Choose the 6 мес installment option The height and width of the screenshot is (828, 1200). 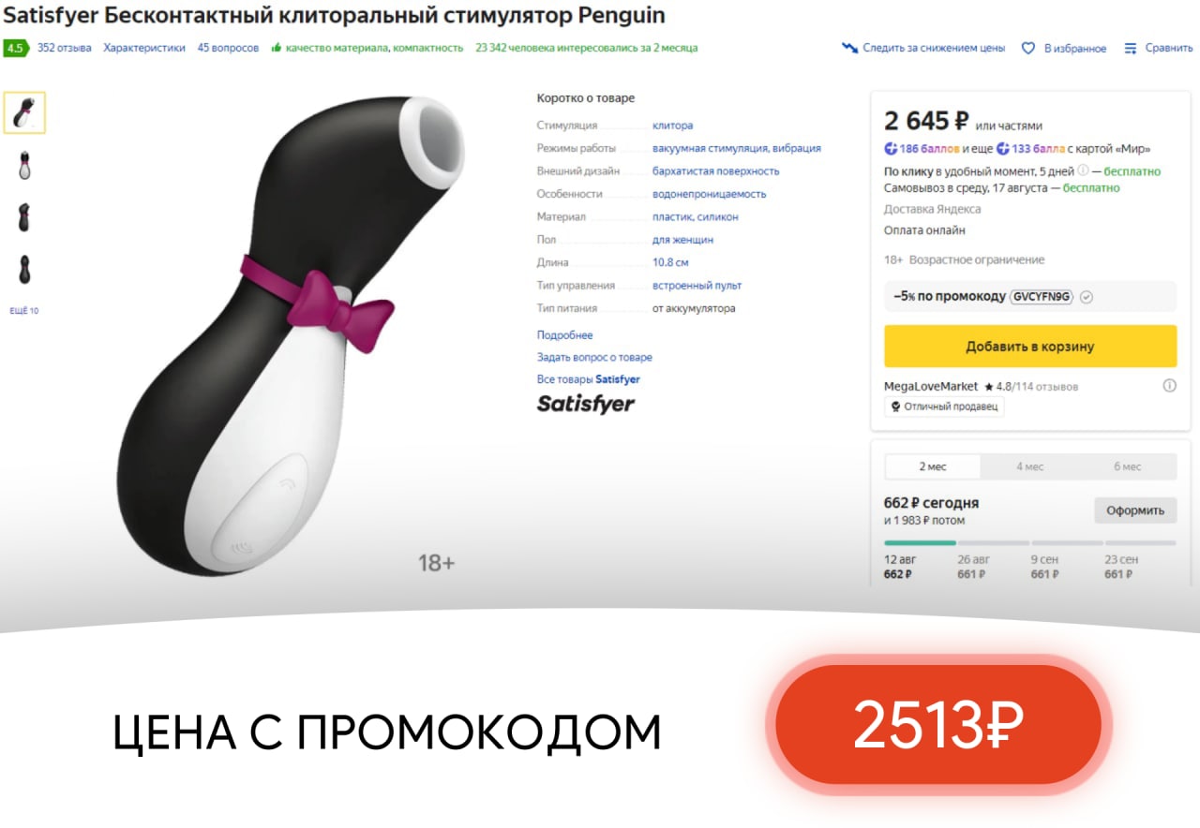(x=1127, y=466)
